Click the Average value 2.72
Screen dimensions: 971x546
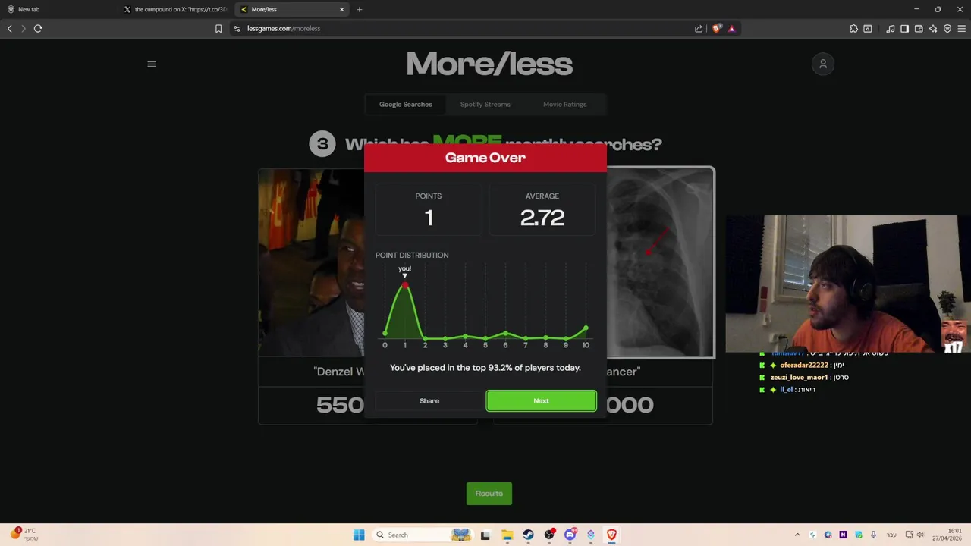pos(542,218)
